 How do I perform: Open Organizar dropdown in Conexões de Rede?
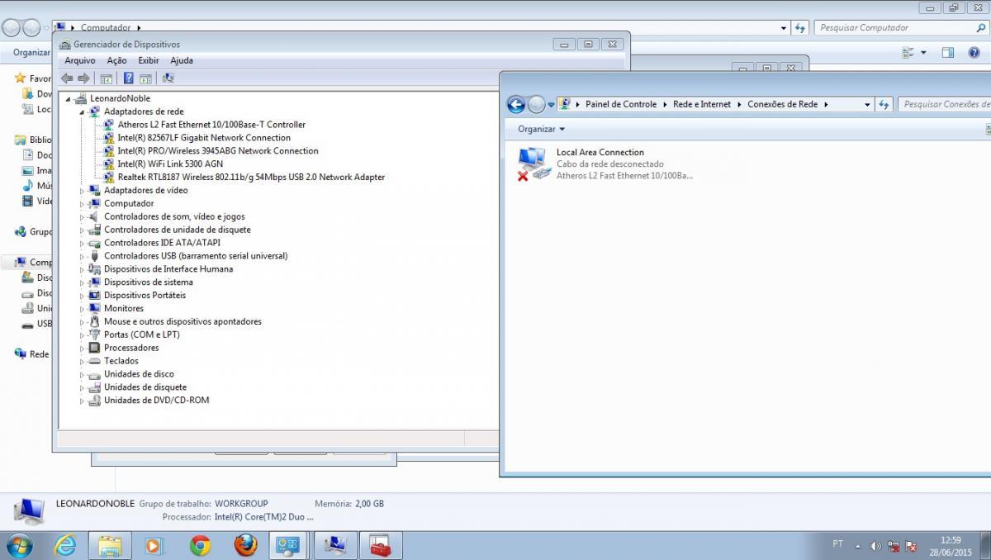[x=541, y=129]
